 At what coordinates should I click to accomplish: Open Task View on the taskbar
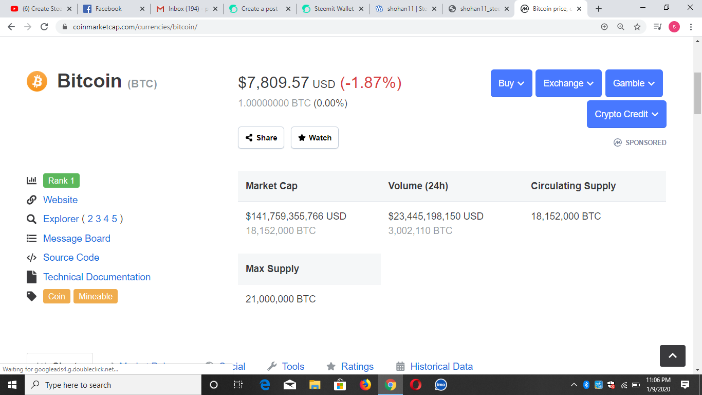coord(238,385)
